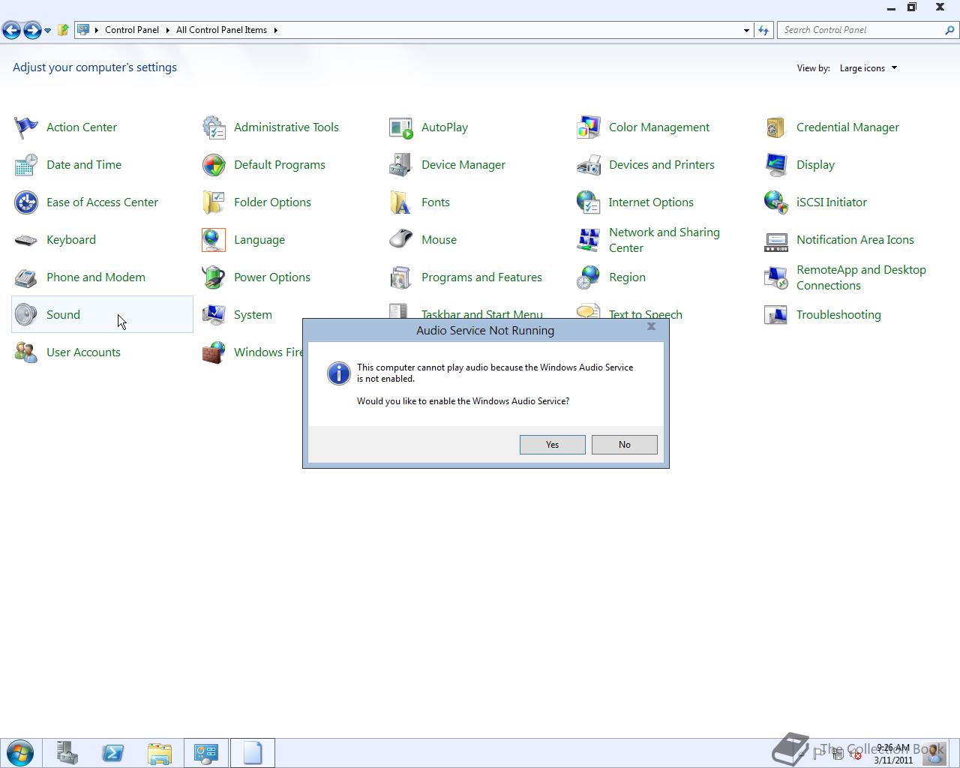Open the Keyboard icon

[x=26, y=240]
